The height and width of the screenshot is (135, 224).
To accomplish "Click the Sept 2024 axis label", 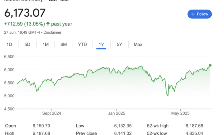I will 52,113.
